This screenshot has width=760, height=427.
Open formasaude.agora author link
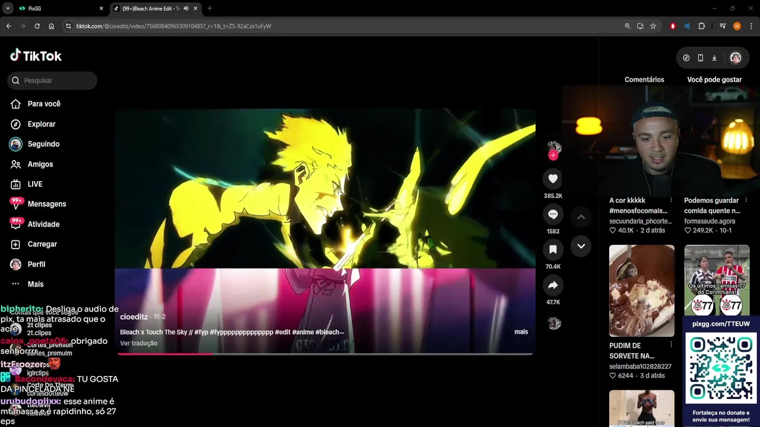(710, 221)
